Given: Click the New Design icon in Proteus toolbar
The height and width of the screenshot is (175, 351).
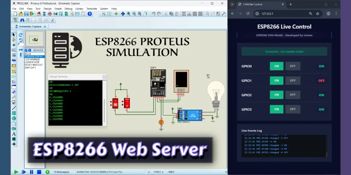Looking at the screenshot, I should tap(15, 14).
